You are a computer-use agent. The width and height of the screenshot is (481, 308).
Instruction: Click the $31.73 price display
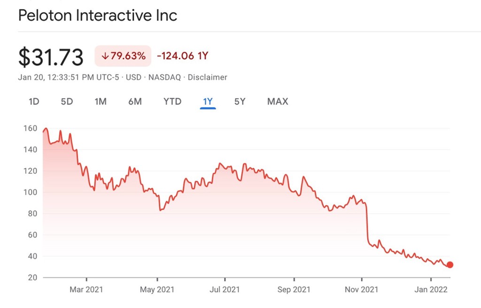pos(51,56)
